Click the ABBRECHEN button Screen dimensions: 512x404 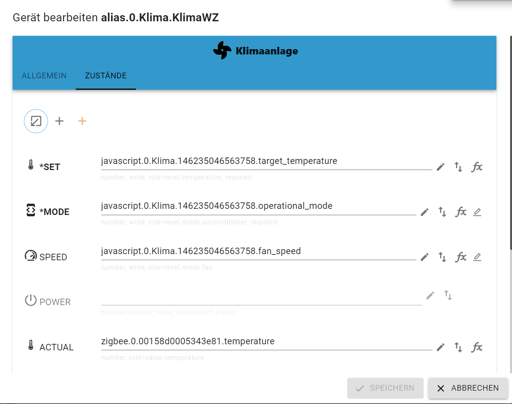[468, 388]
